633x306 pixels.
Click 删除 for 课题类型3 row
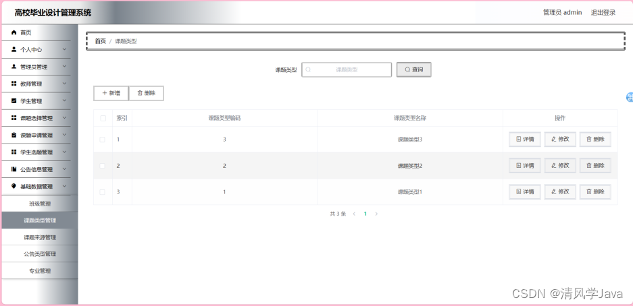coord(595,140)
